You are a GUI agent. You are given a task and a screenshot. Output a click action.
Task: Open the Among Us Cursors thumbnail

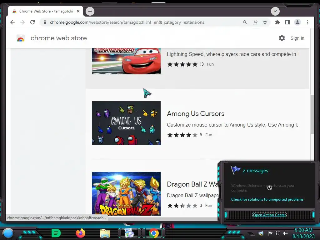point(126,123)
